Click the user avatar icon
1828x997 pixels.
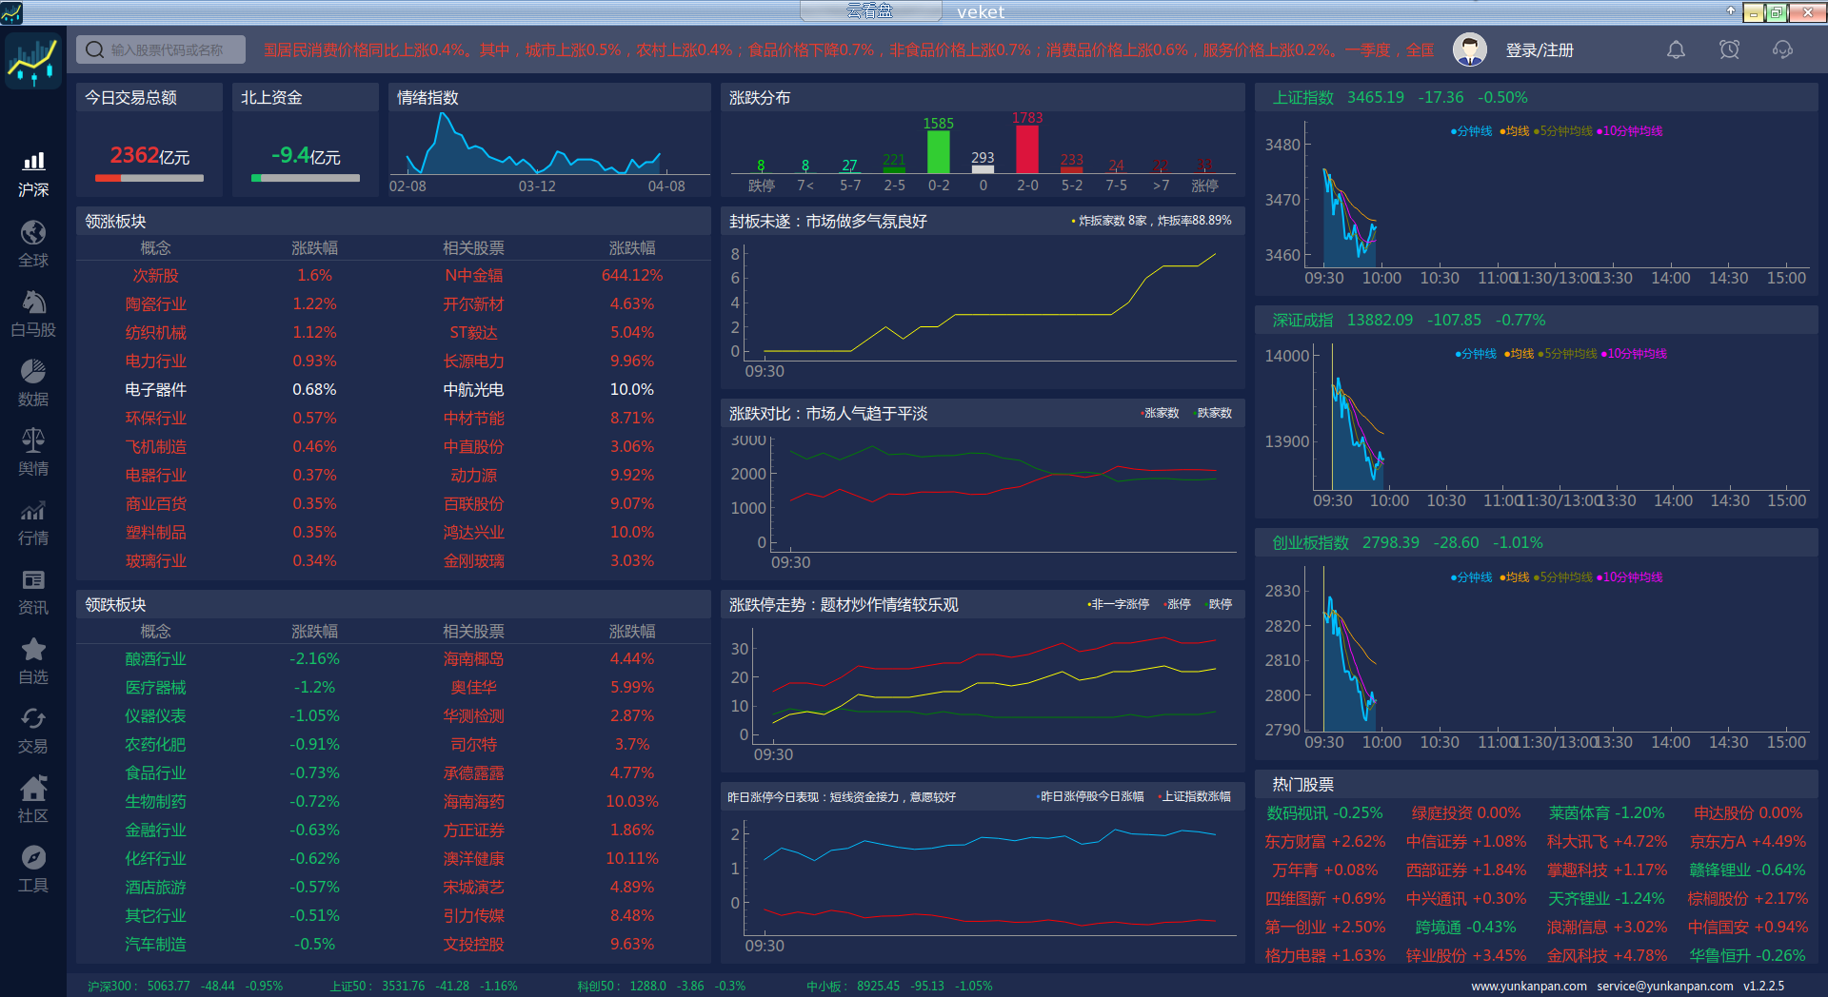1469,49
